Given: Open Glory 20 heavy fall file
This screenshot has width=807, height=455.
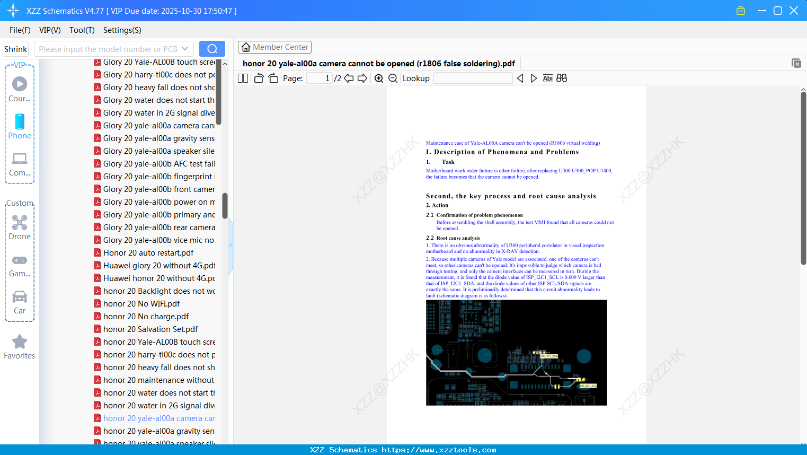Looking at the screenshot, I should [159, 87].
